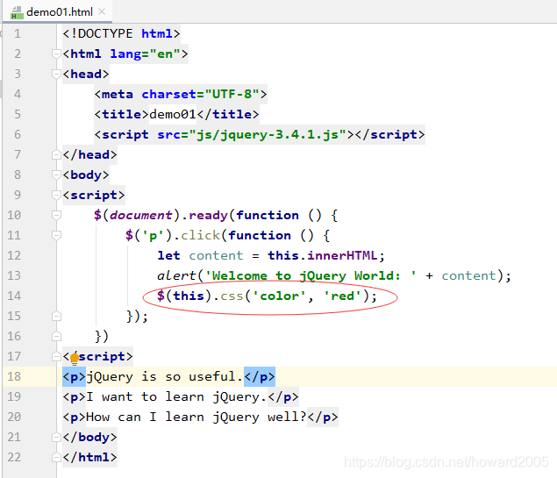Close the demo01.html tab
The width and height of the screenshot is (557, 478).
102,11
